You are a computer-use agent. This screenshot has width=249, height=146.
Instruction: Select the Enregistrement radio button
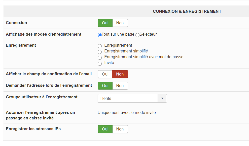click(100, 46)
